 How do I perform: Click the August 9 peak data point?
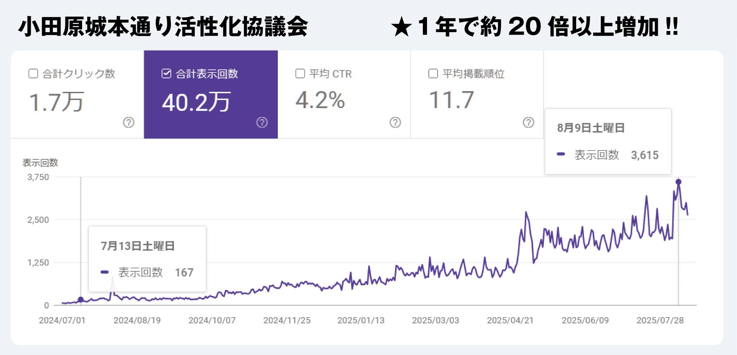coord(678,182)
